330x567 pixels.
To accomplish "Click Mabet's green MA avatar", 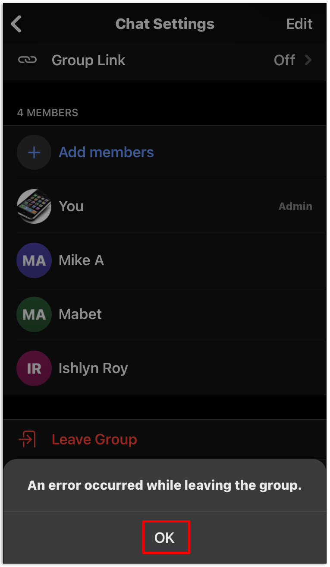I will coord(34,314).
